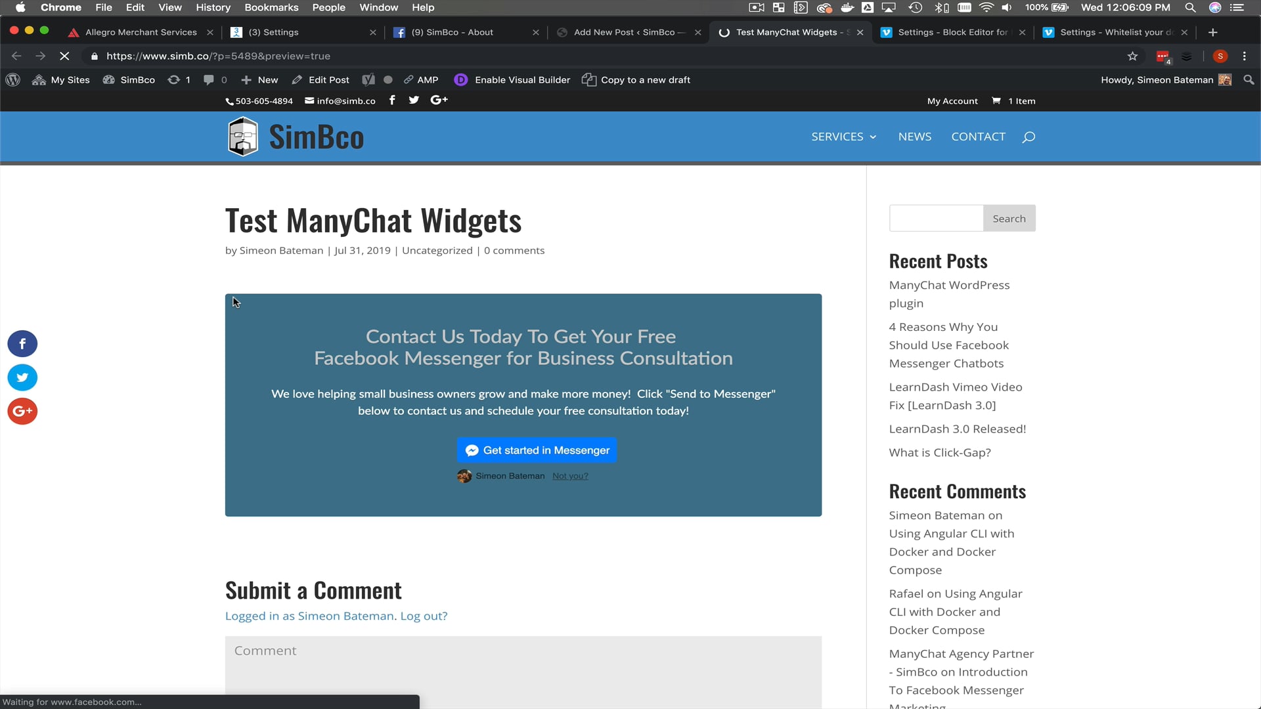
Task: Open the History menu in the menu bar
Action: tap(213, 7)
